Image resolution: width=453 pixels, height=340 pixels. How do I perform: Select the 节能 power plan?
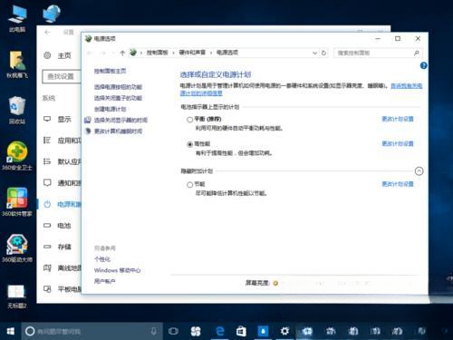coord(189,184)
